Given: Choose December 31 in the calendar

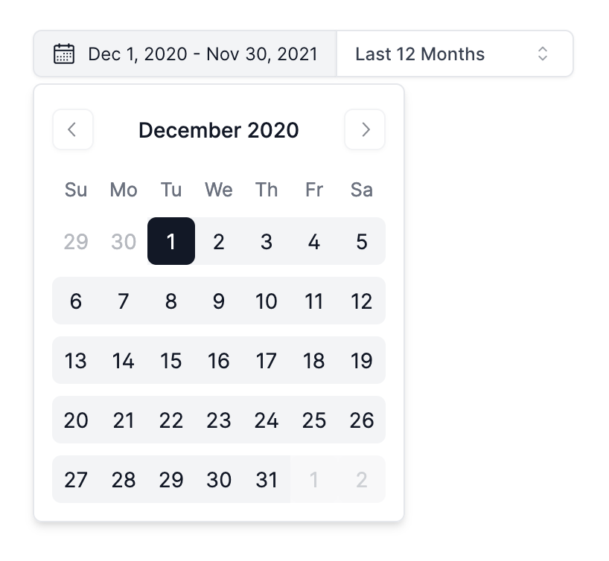Looking at the screenshot, I should coord(267,480).
